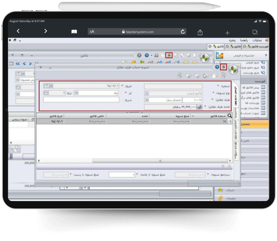277x241 pixels.
Task: Click شرح description input field
Action: coord(81,100)
